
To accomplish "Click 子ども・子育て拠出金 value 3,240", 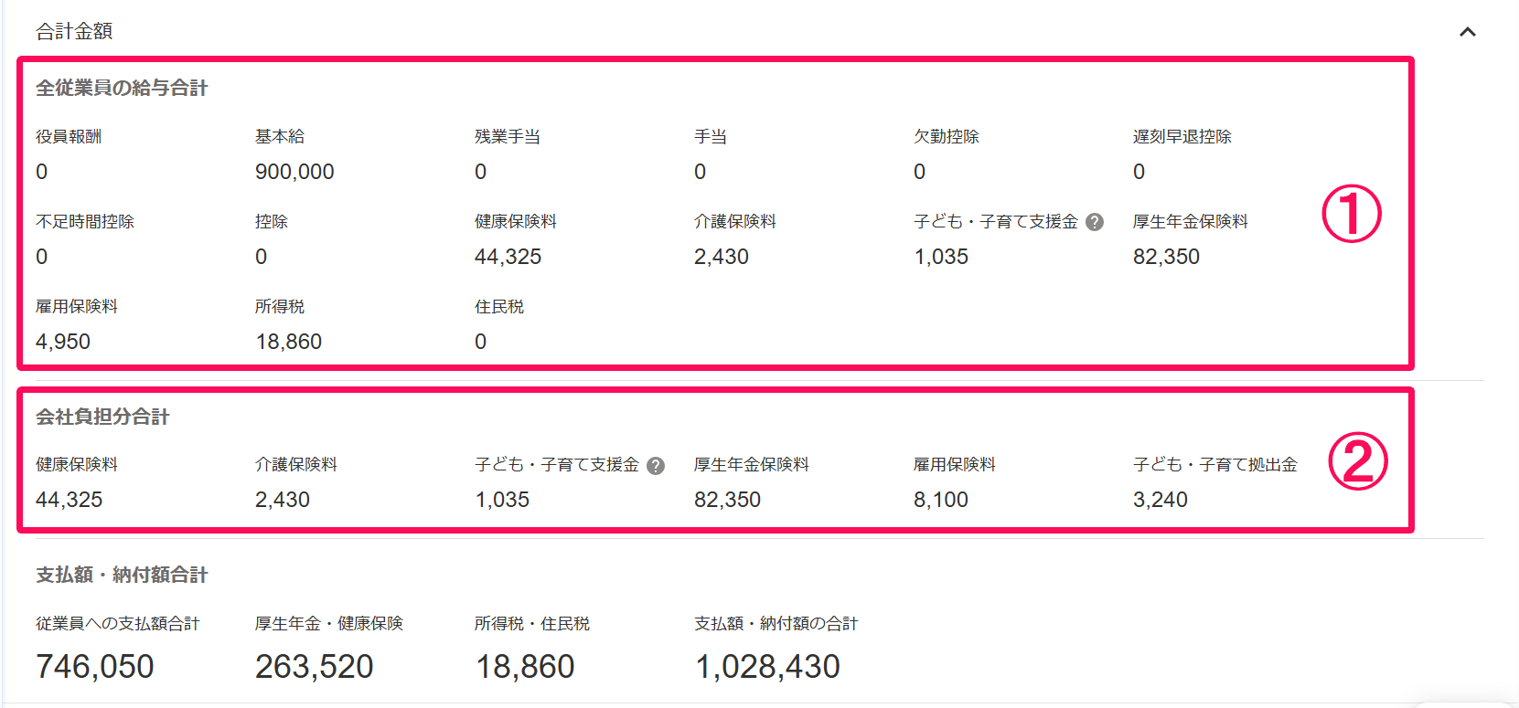I will coord(1161,500).
